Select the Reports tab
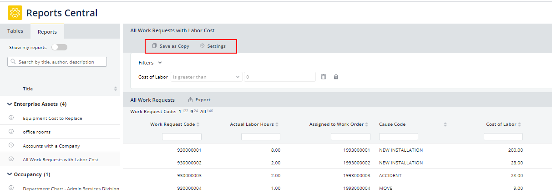The height and width of the screenshot is (193, 552). [47, 32]
